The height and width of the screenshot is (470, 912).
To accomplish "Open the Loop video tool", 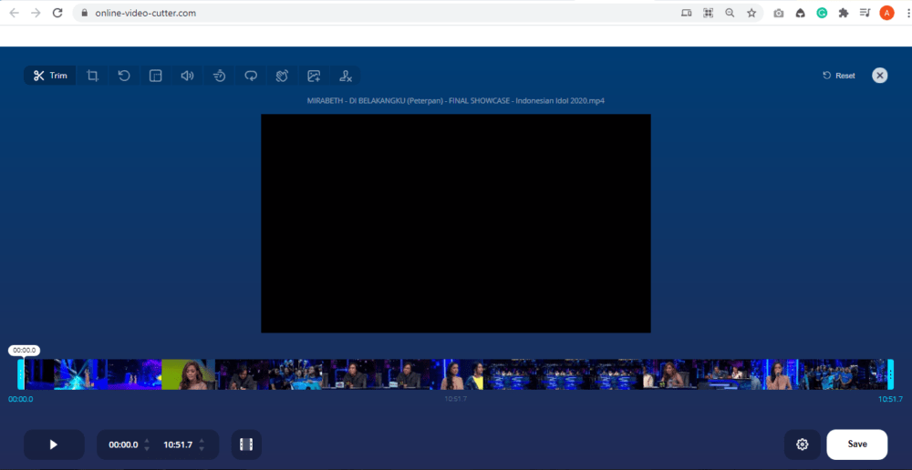I will 251,76.
